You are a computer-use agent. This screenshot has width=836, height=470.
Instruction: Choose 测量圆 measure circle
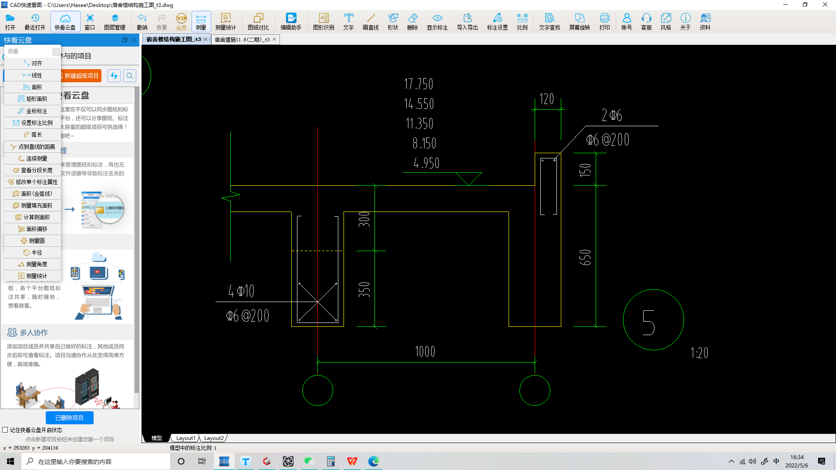[x=33, y=241]
